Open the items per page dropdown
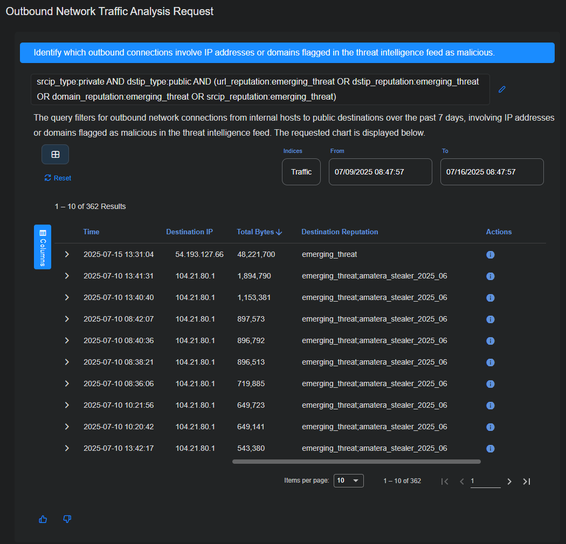The width and height of the screenshot is (566, 544). (349, 480)
